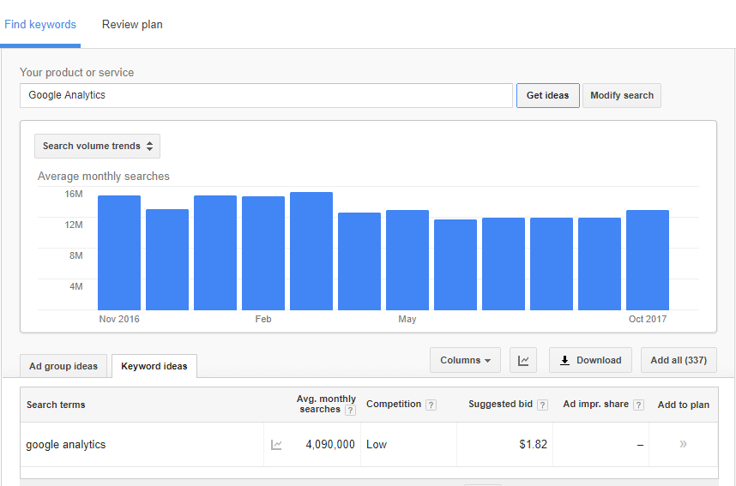Open the Search volume trends dropdown
Viewport: 736px width, 486px height.
[97, 147]
